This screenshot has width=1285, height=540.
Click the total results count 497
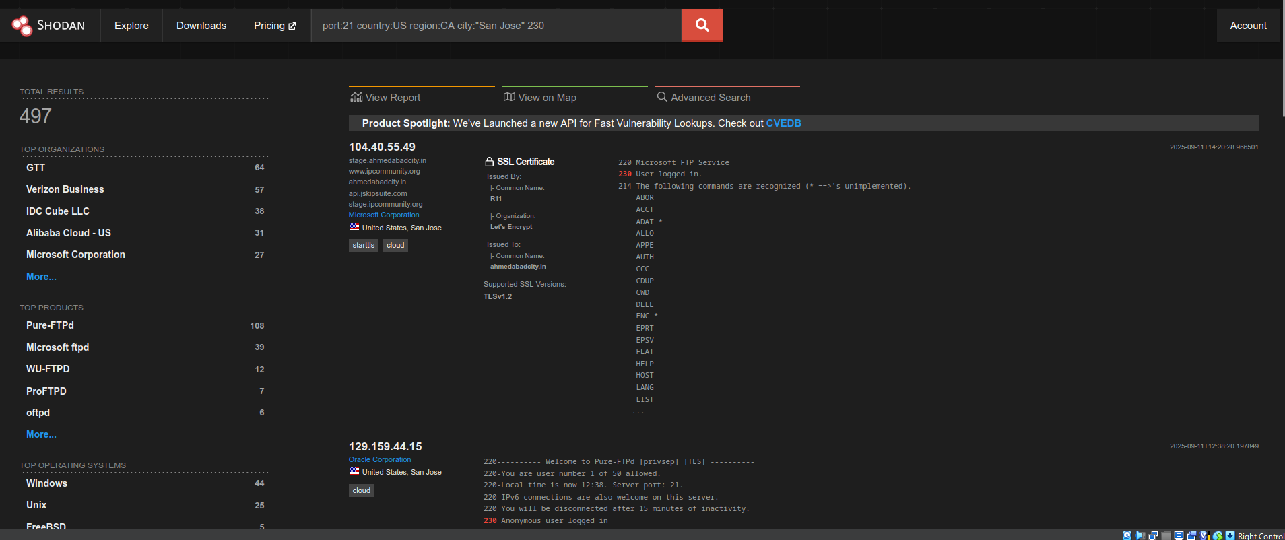pyautogui.click(x=35, y=116)
